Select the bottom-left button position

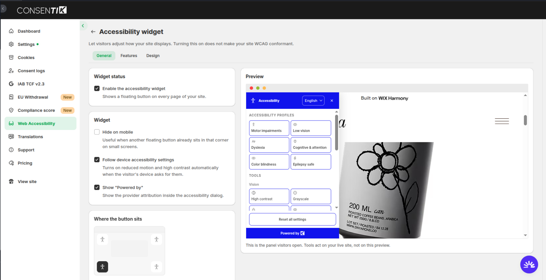[x=102, y=267]
